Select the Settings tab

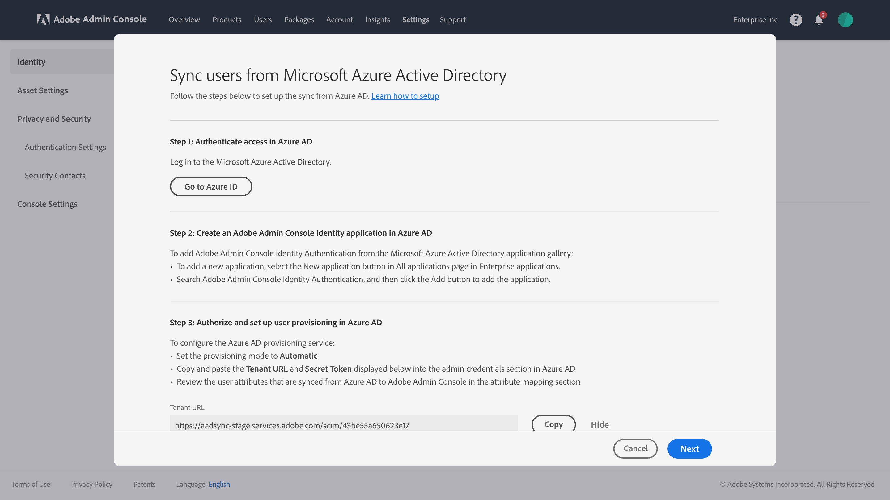point(415,20)
